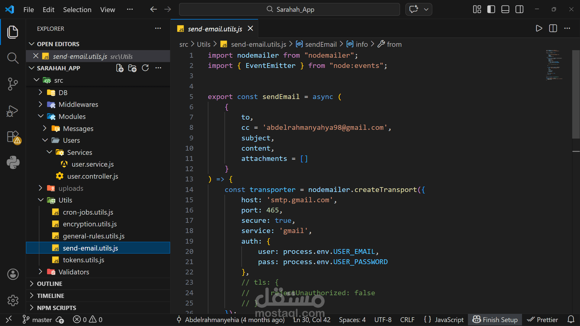
Task: Toggle the secondary side bar visibility
Action: 519,9
